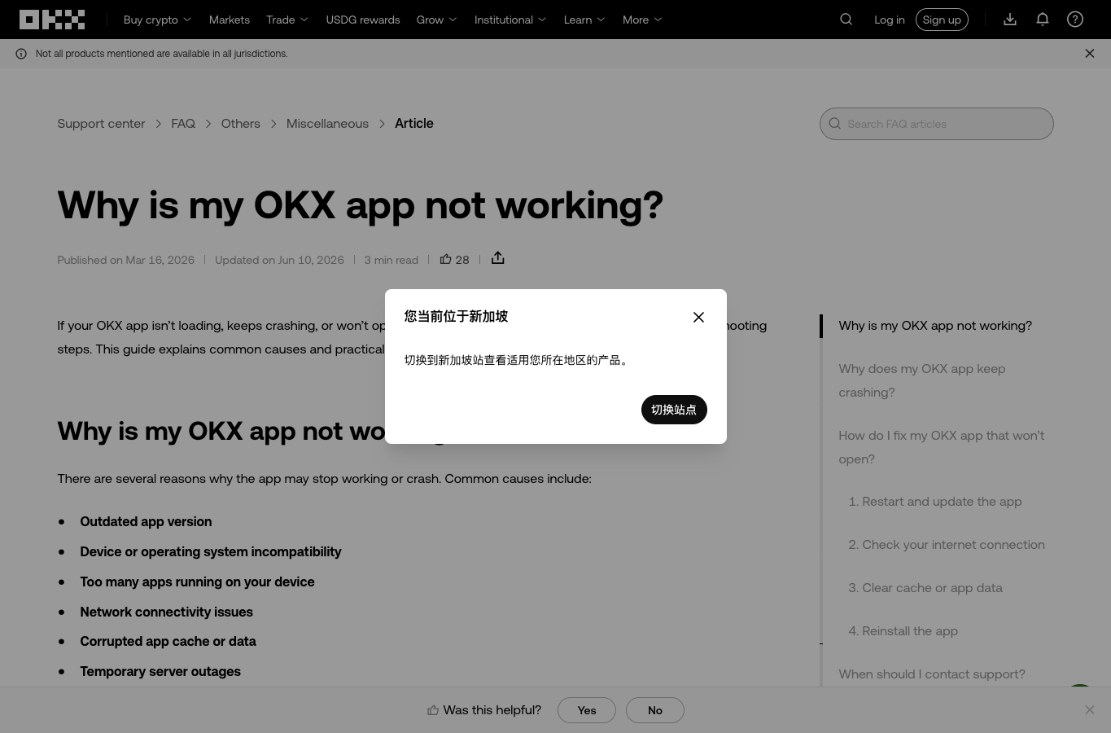The image size is (1111, 733).
Task: Close the Was this helpful bar
Action: [x=1090, y=710]
